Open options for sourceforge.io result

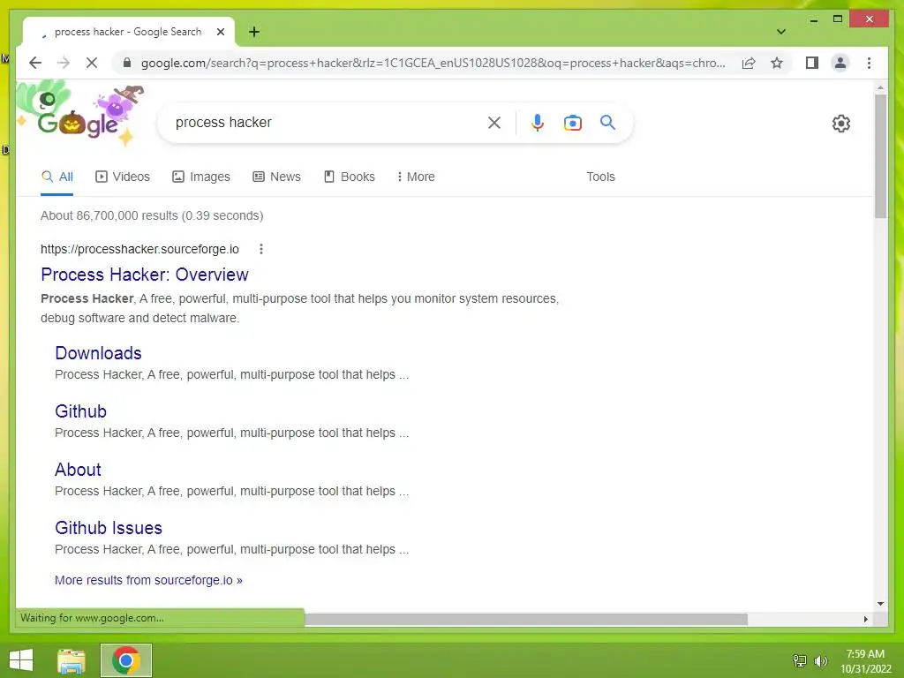[261, 249]
